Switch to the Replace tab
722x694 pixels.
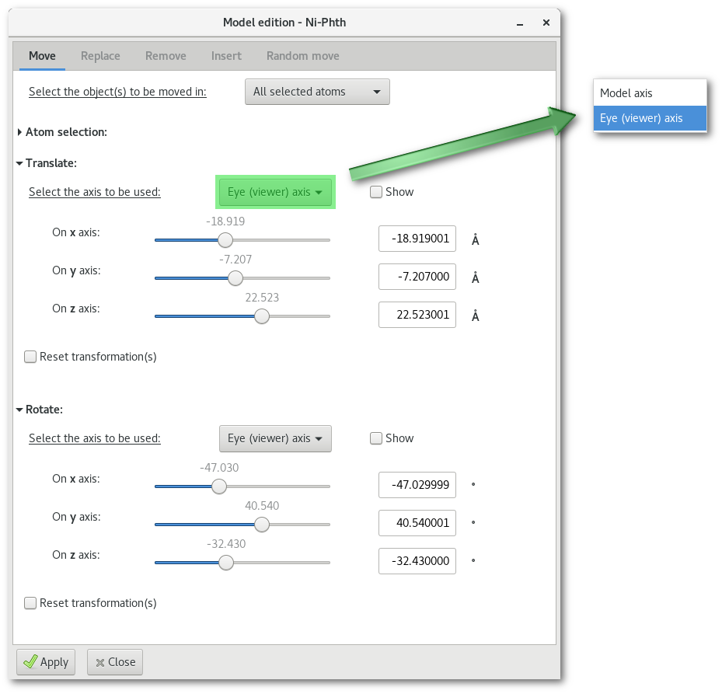(x=100, y=56)
